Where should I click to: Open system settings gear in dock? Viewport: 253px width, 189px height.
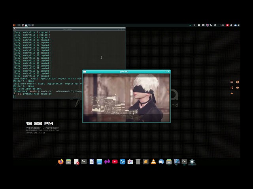(x=192, y=161)
